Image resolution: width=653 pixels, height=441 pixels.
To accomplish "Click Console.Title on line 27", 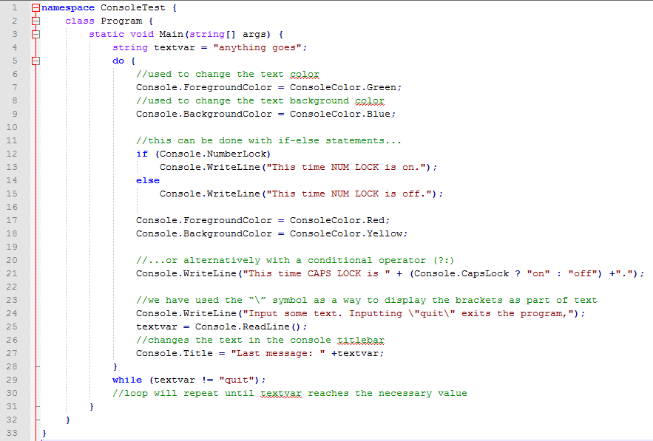I will pyautogui.click(x=174, y=354).
